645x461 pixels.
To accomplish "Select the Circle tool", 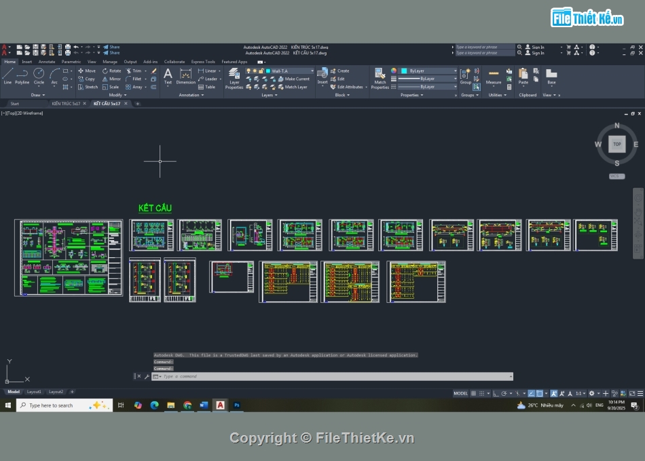I will 39,75.
